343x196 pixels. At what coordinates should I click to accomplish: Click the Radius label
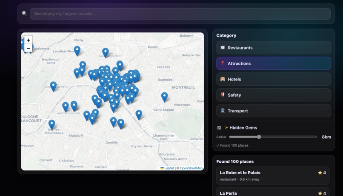pyautogui.click(x=221, y=137)
